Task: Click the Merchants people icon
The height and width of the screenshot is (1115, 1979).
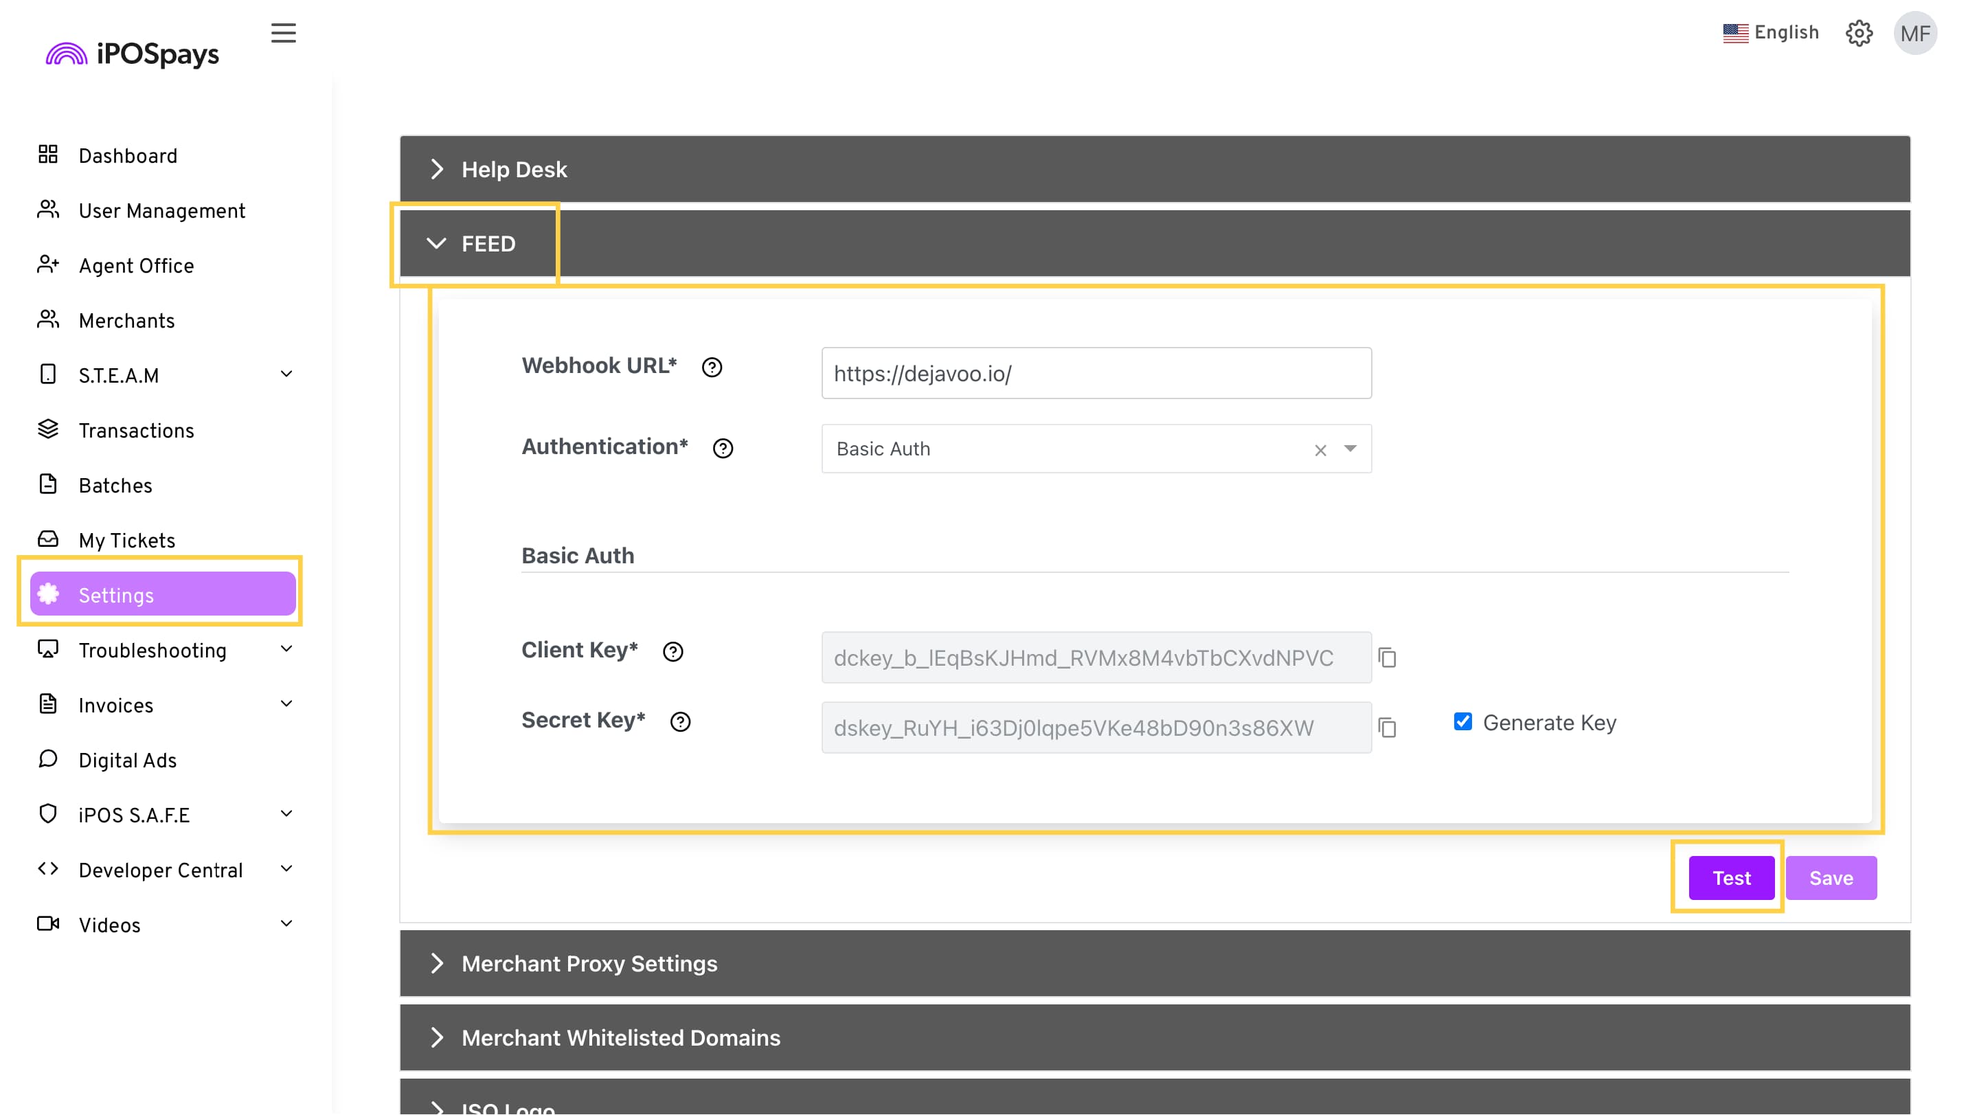Action: coord(47,319)
